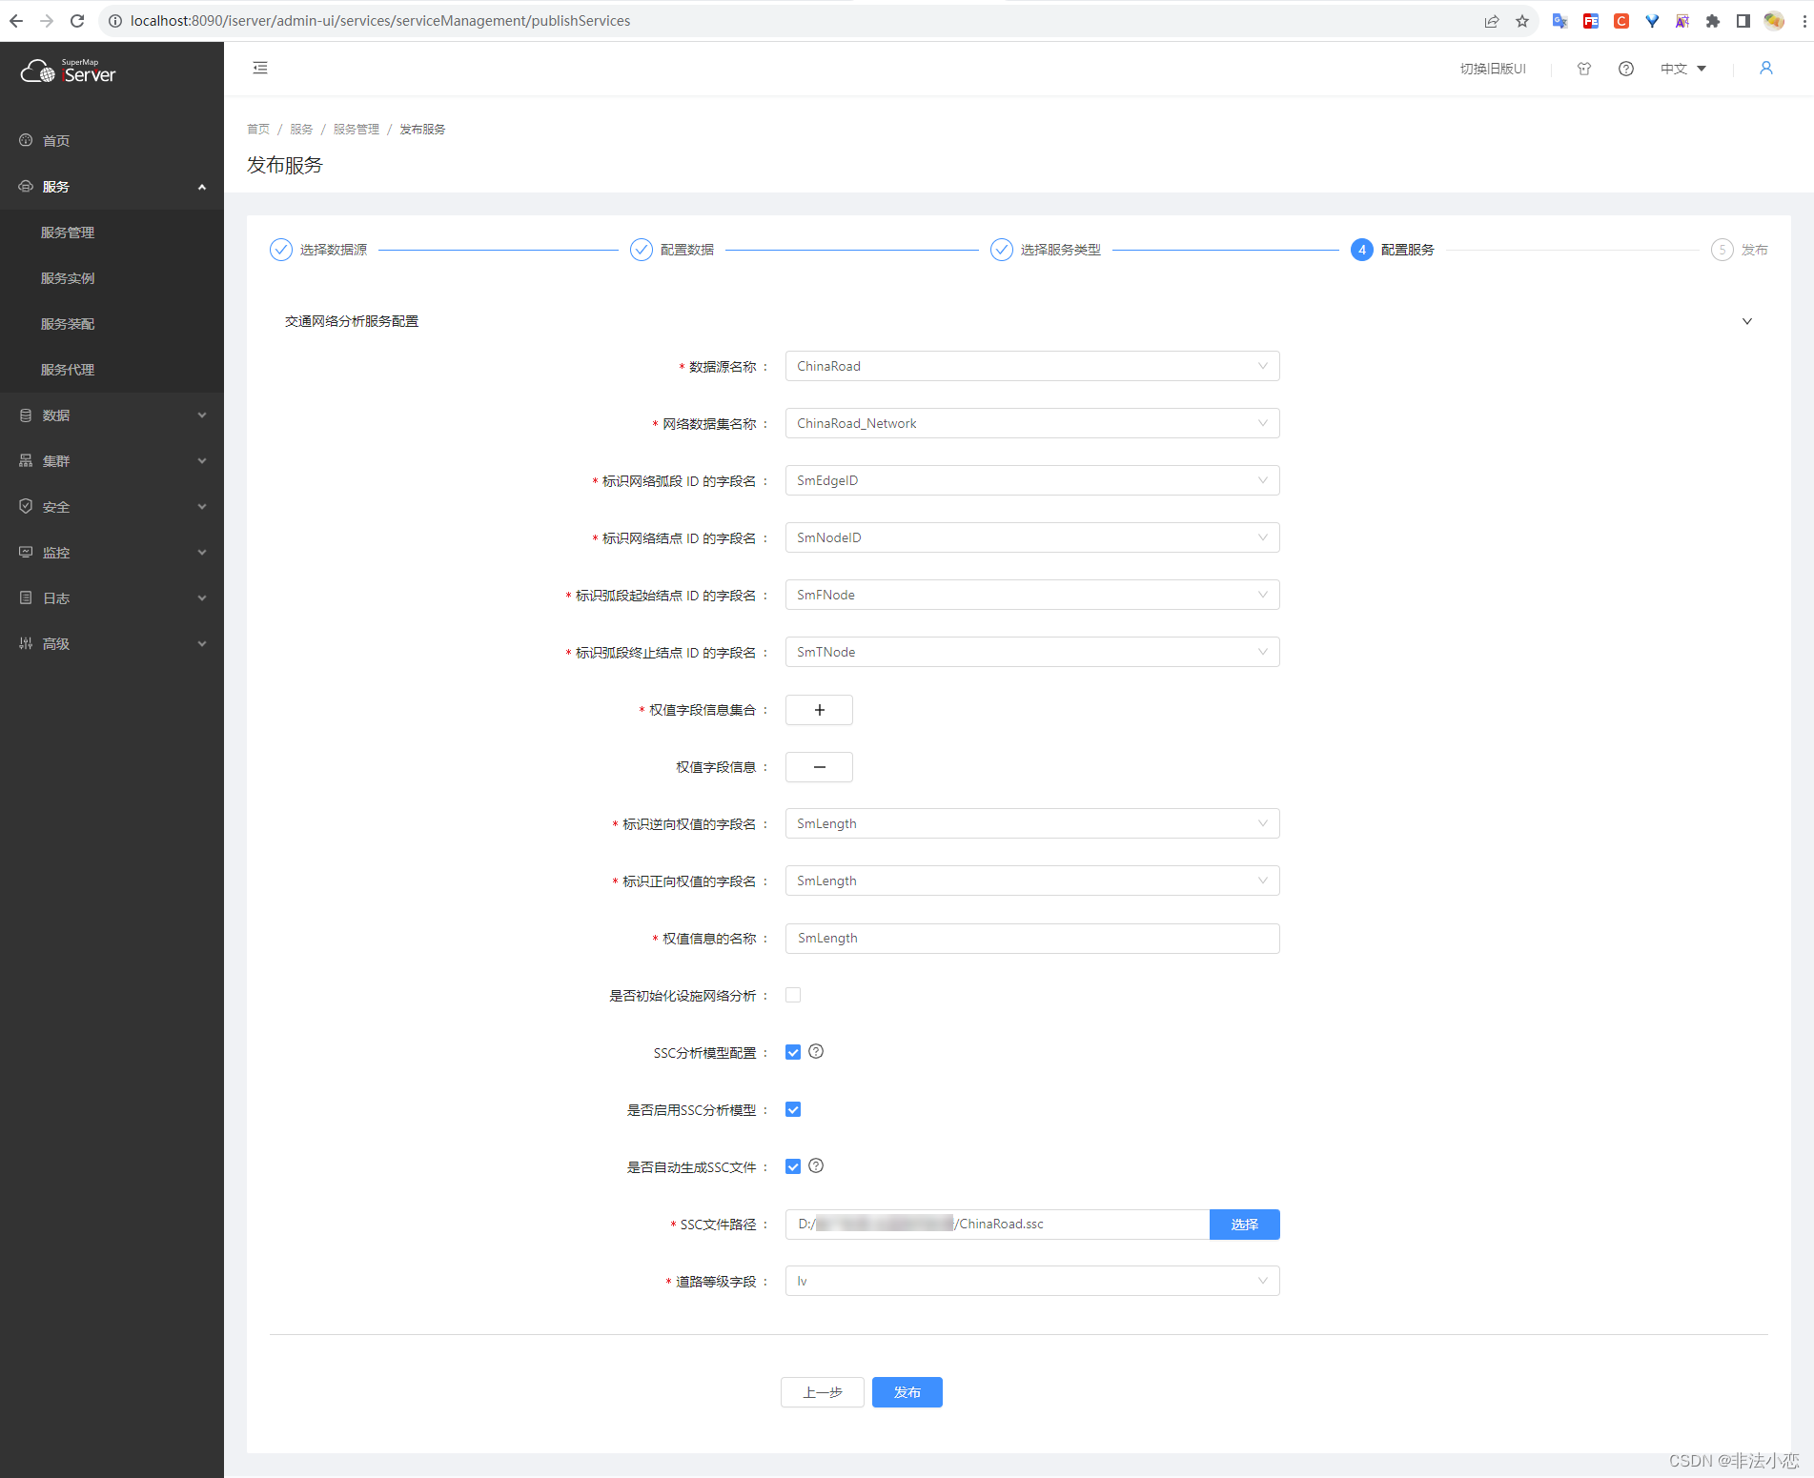
Task: Click 首页 breadcrumb link
Action: pos(258,130)
